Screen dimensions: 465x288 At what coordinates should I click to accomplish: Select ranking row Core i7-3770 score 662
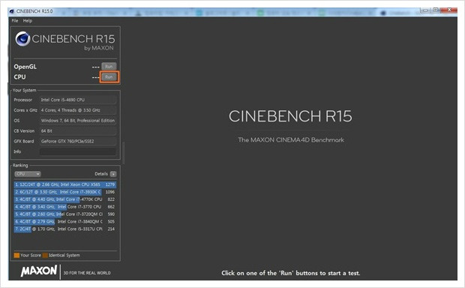[65, 207]
